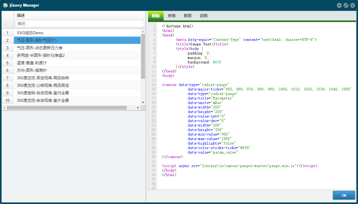Click the data-title="Barometer" line
The image size is (358, 204).
click(211, 98)
